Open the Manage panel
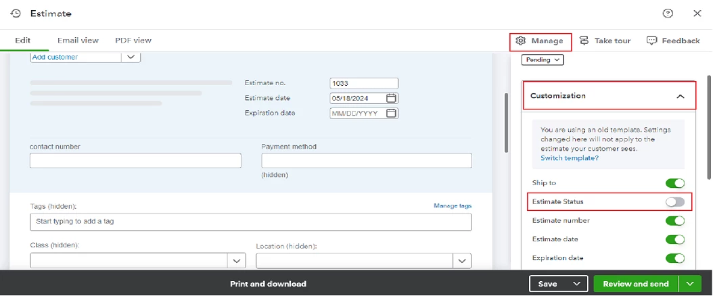This screenshot has width=713, height=296. point(540,41)
